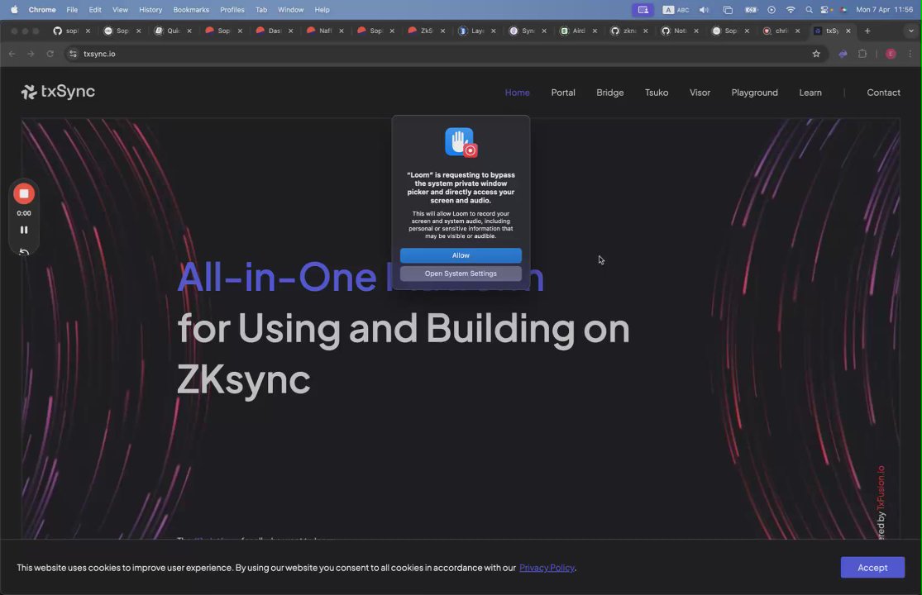Screen dimensions: 922x595
Task: Go to the Home nav link
Action: click(517, 93)
